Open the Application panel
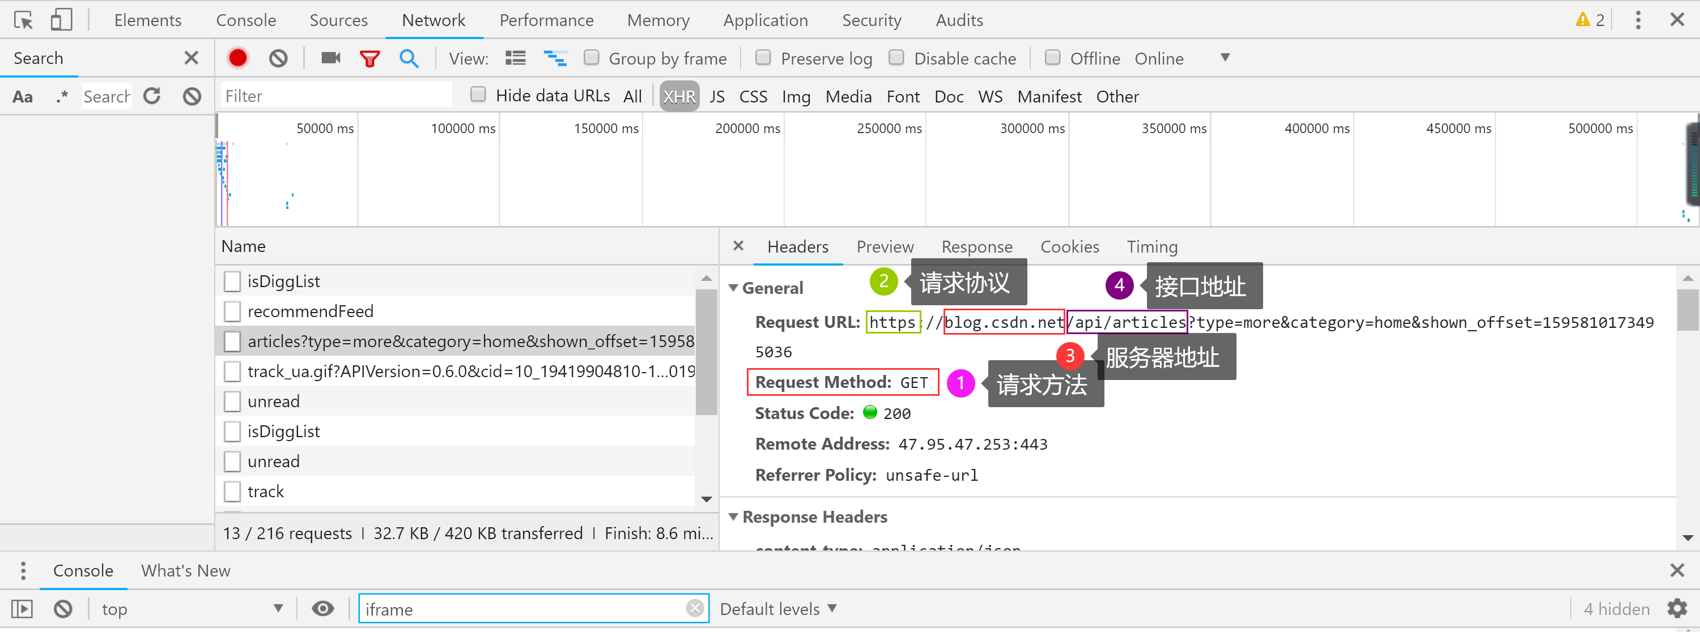Viewport: 1700px width, 632px height. (x=765, y=20)
